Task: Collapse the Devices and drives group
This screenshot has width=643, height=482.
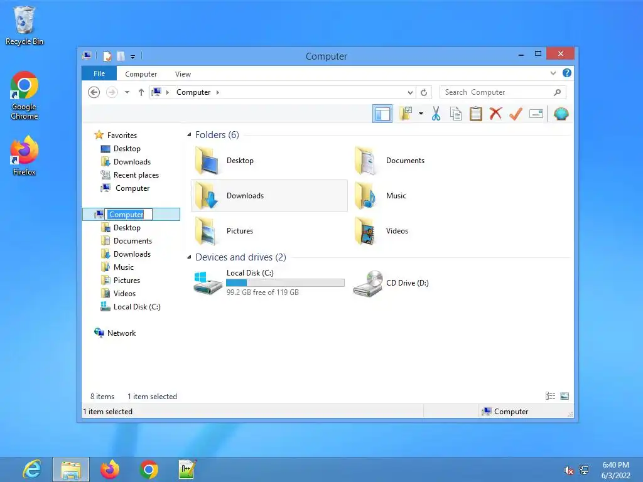Action: point(189,257)
